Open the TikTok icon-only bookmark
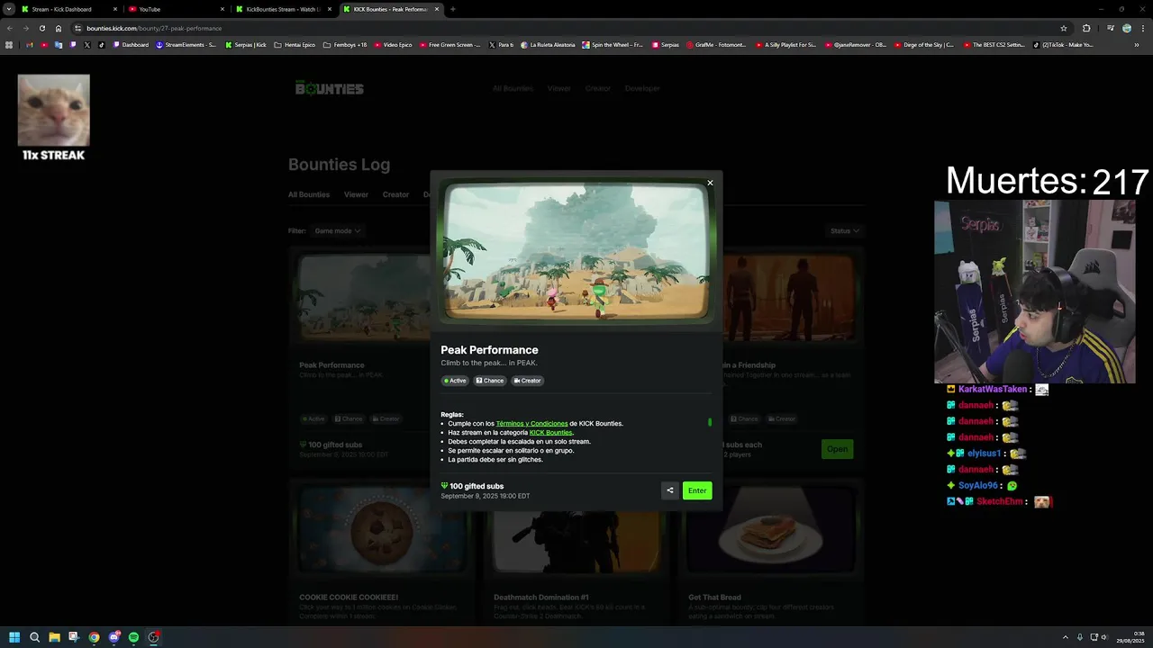The image size is (1153, 648). coord(101,44)
